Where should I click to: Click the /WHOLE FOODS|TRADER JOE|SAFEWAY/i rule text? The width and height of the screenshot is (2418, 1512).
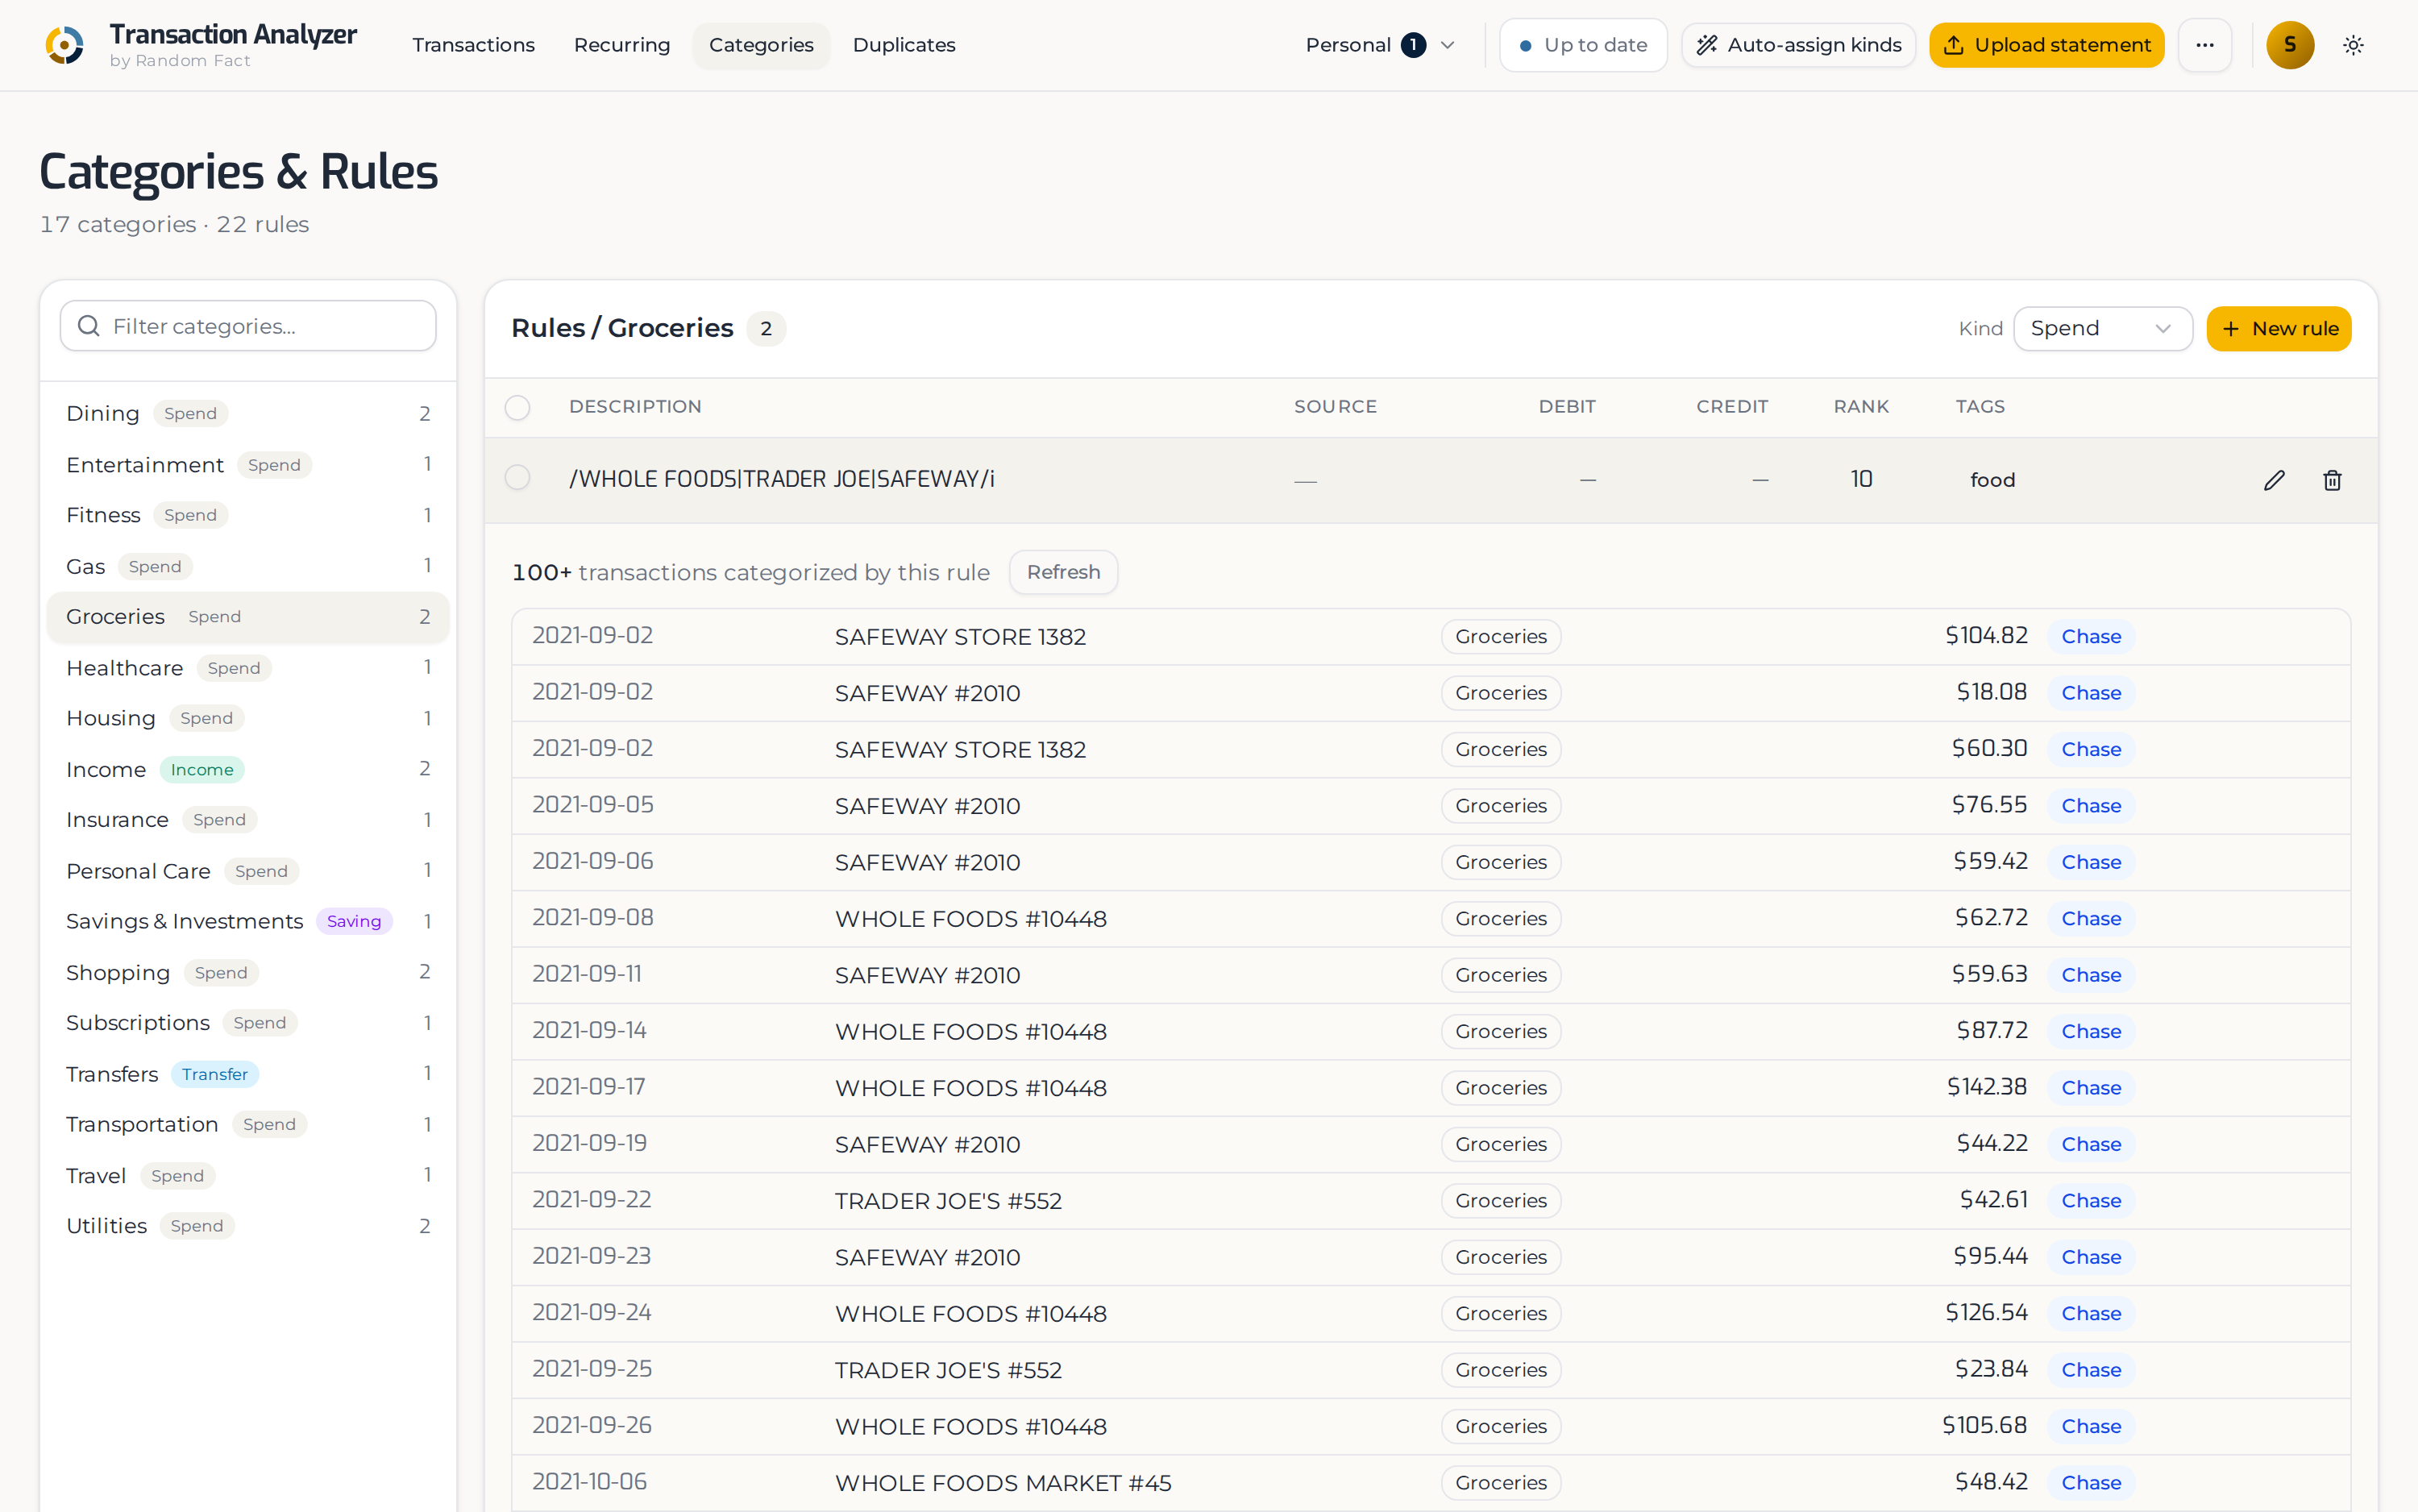781,479
